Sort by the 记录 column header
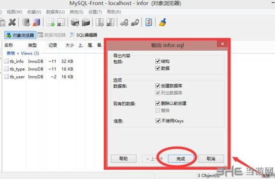275x179 pixels. pyautogui.click(x=53, y=45)
